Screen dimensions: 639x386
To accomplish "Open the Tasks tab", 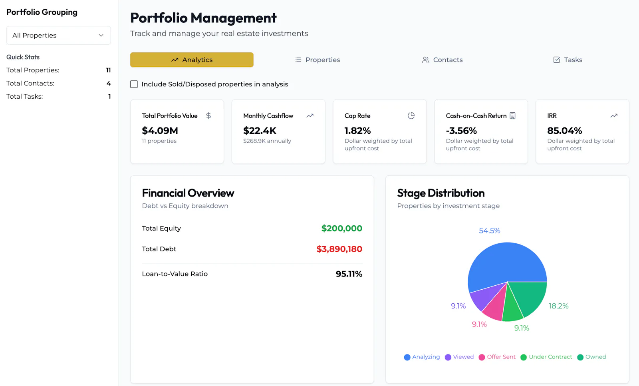I will [568, 60].
